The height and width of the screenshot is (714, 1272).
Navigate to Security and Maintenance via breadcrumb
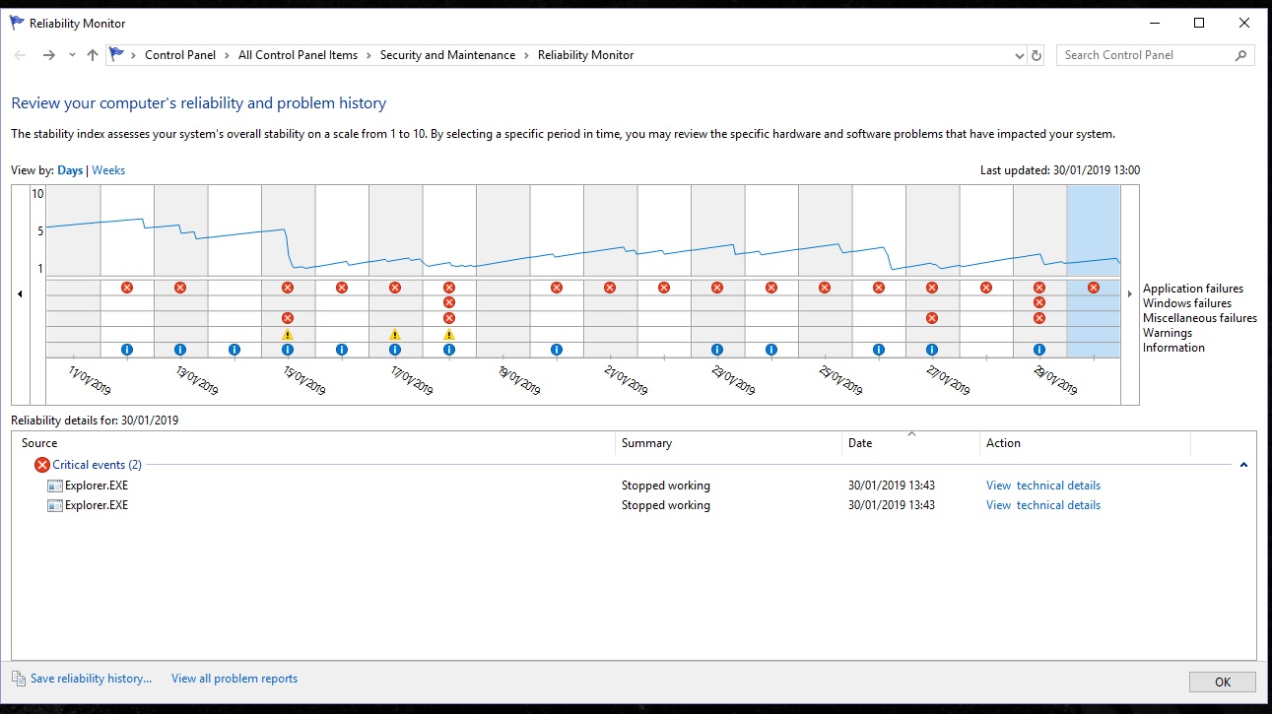click(x=448, y=55)
